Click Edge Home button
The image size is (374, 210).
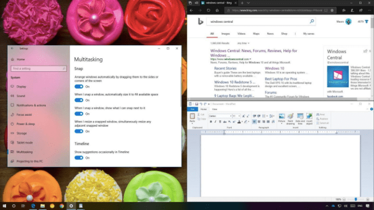(x=217, y=10)
